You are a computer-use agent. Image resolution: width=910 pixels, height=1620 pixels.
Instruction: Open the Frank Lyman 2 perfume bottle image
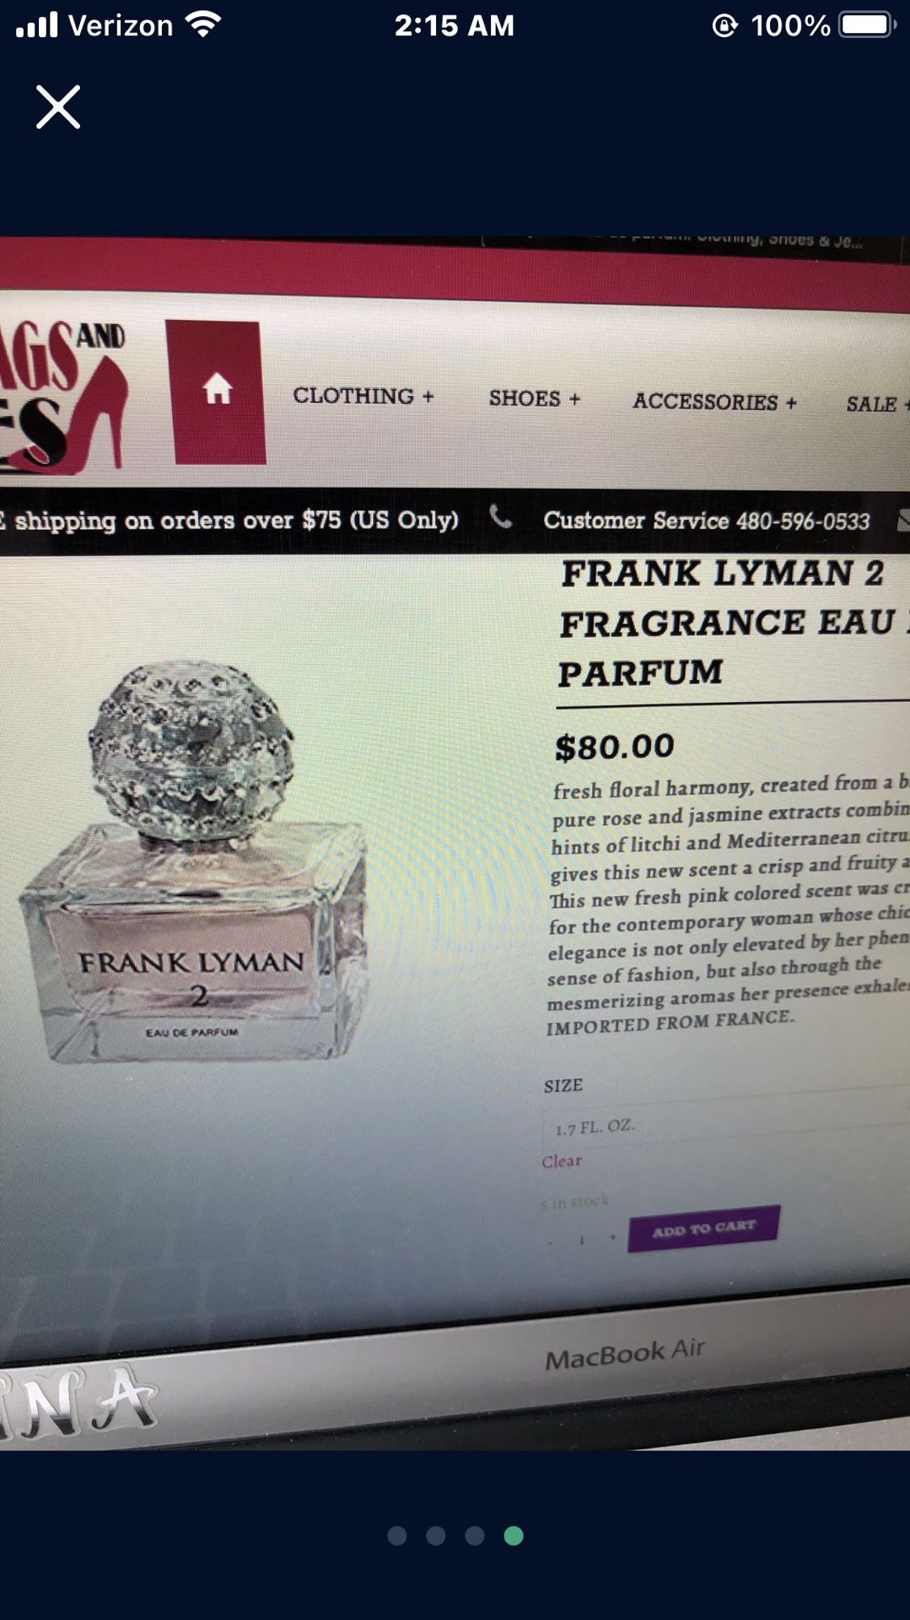tap(194, 861)
